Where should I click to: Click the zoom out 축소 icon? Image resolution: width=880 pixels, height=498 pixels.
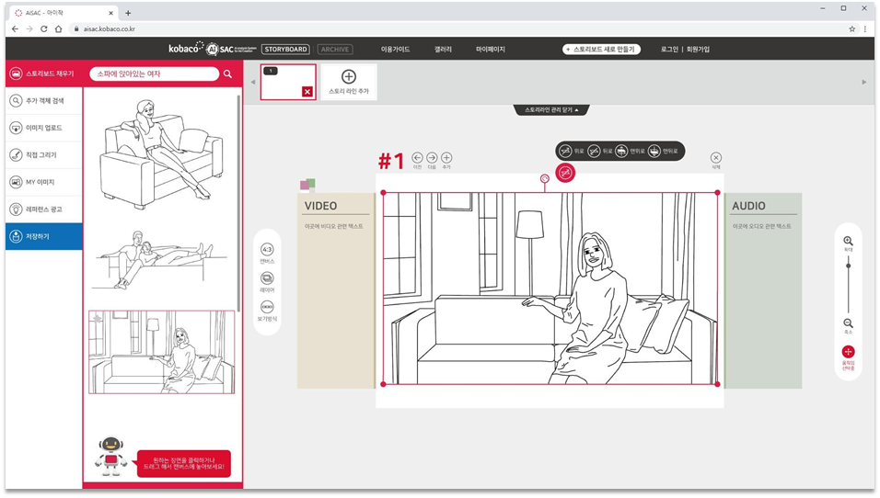tap(848, 323)
